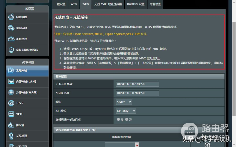
Task: Select the wireless network signal icon
Action: 11,70
